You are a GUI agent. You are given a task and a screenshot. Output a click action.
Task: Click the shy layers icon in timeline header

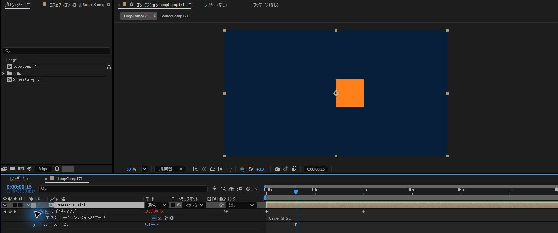tap(231, 189)
